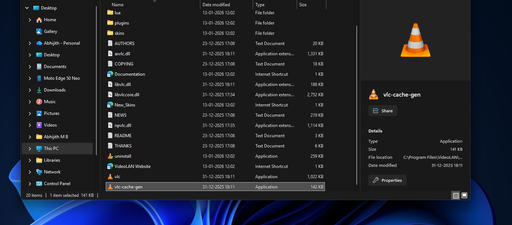Select the libvlccore.dll file name
The width and height of the screenshot is (512, 225).
click(127, 94)
